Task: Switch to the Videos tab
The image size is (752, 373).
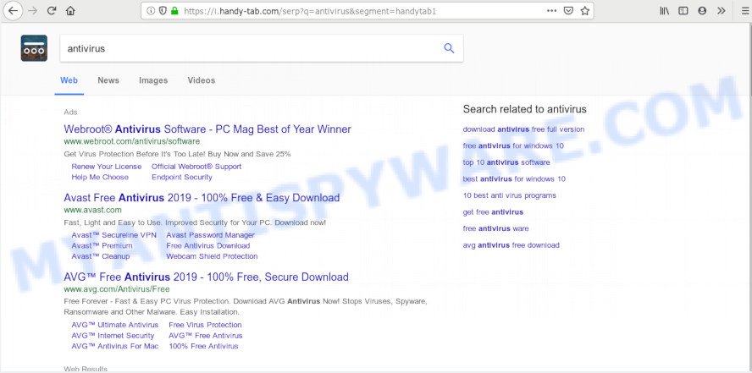Action: point(202,80)
